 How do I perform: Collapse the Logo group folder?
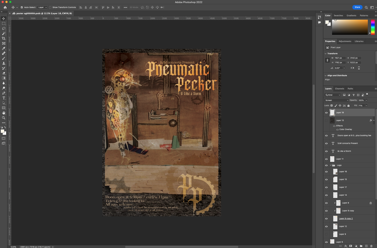pyautogui.click(x=331, y=166)
